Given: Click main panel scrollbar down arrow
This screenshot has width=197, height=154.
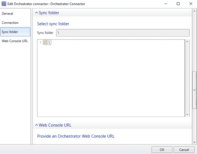Looking at the screenshot, I should tap(194, 142).
